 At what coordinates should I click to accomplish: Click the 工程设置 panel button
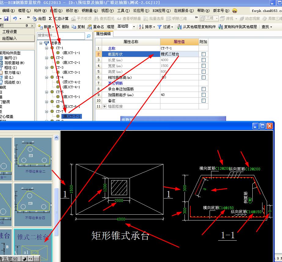17,32
